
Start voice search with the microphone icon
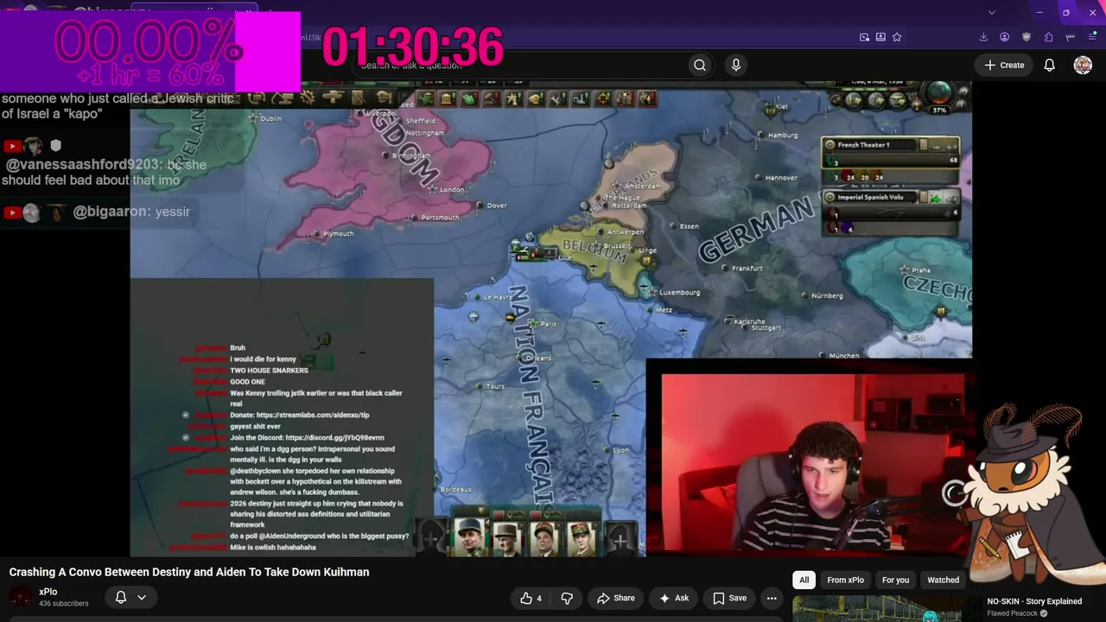point(736,65)
